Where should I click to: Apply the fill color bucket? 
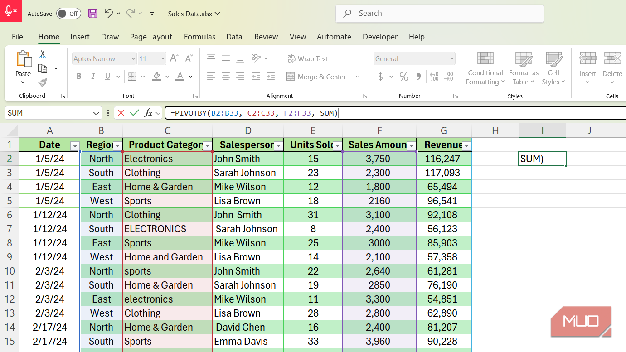(x=157, y=76)
